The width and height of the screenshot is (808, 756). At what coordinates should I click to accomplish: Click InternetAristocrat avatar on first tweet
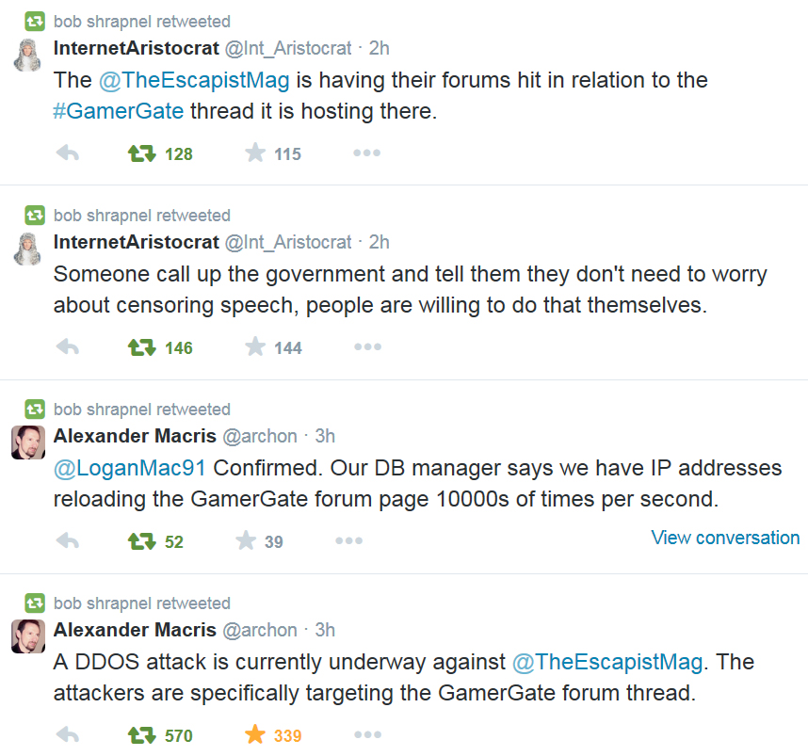click(28, 55)
